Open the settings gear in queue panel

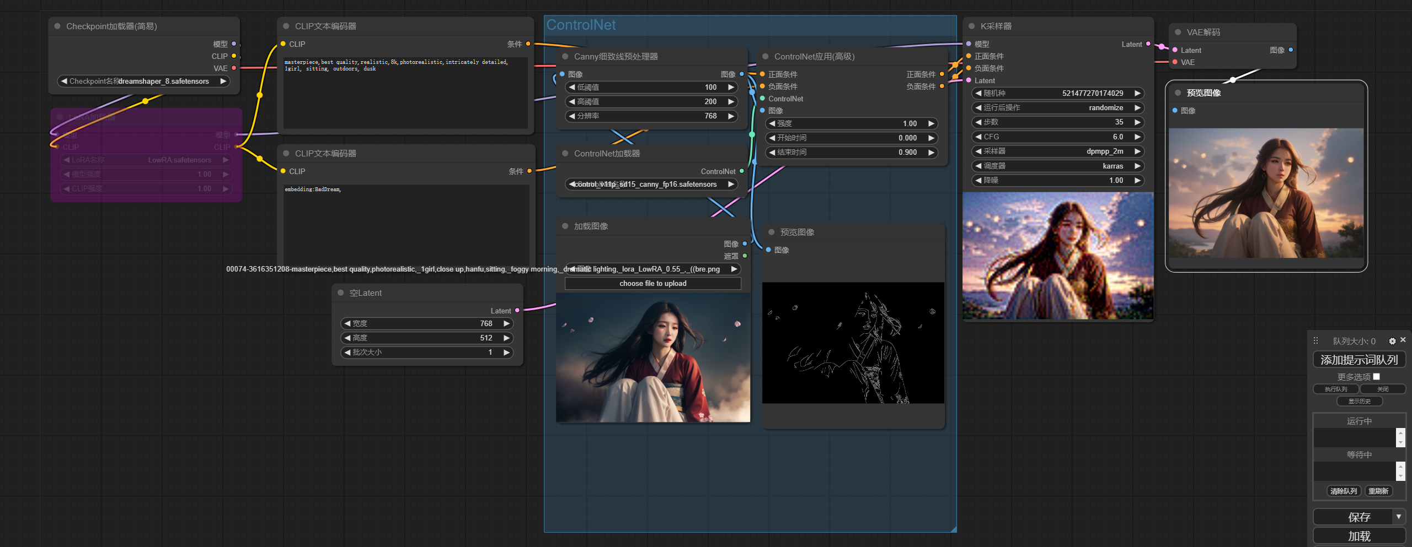coord(1392,341)
